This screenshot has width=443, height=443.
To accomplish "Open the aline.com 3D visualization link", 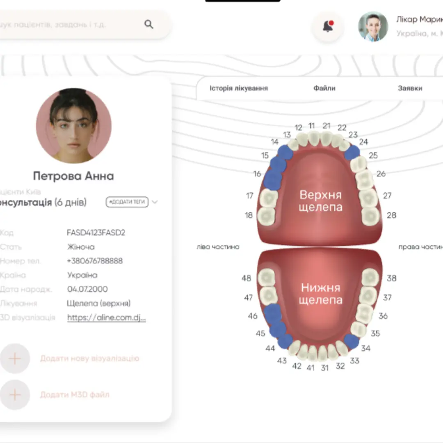I will tap(106, 317).
